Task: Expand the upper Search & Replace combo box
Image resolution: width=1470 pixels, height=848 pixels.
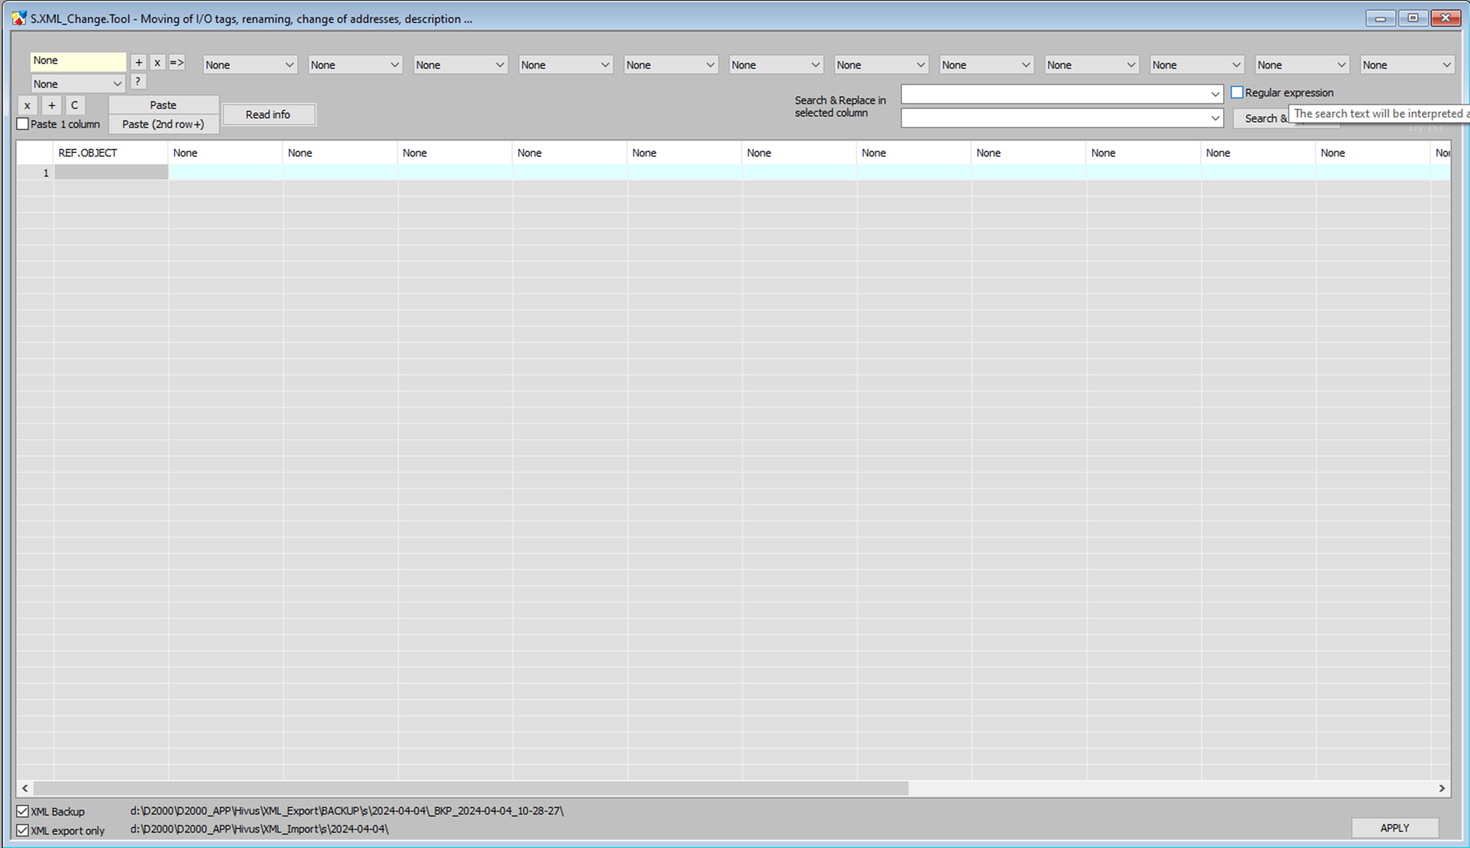Action: point(1214,94)
